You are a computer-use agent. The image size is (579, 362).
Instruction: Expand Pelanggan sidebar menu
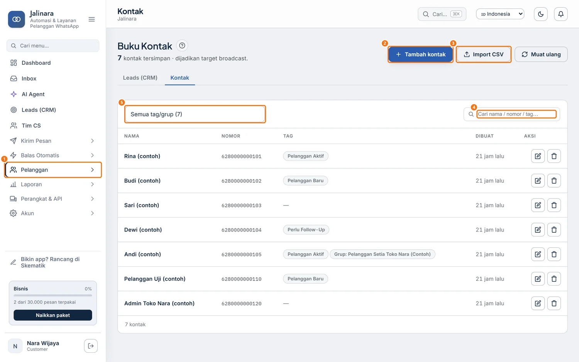pyautogui.click(x=53, y=170)
